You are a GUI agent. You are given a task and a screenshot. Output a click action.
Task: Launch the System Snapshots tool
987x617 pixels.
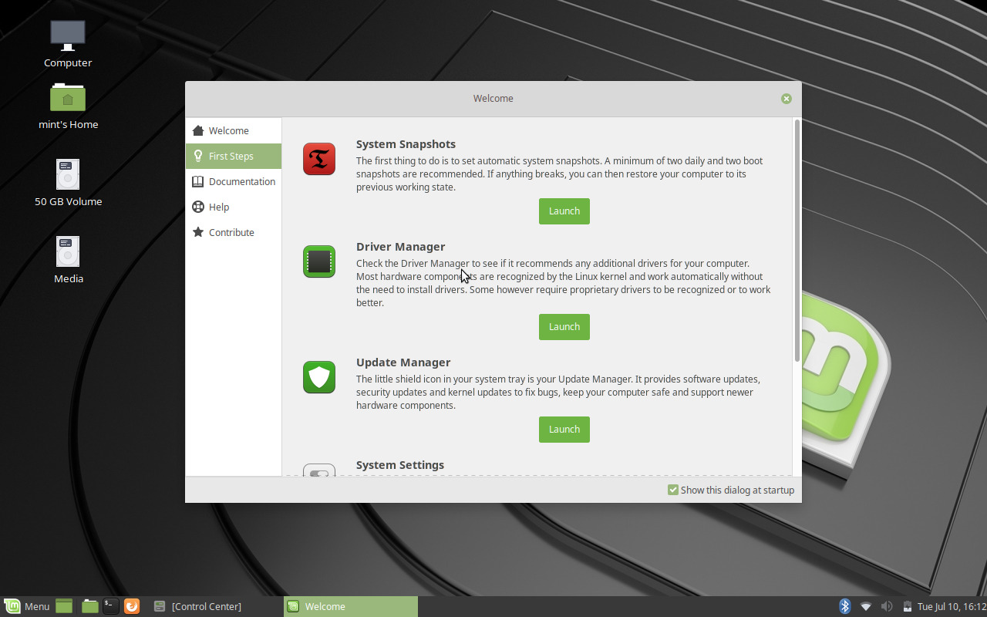564,211
